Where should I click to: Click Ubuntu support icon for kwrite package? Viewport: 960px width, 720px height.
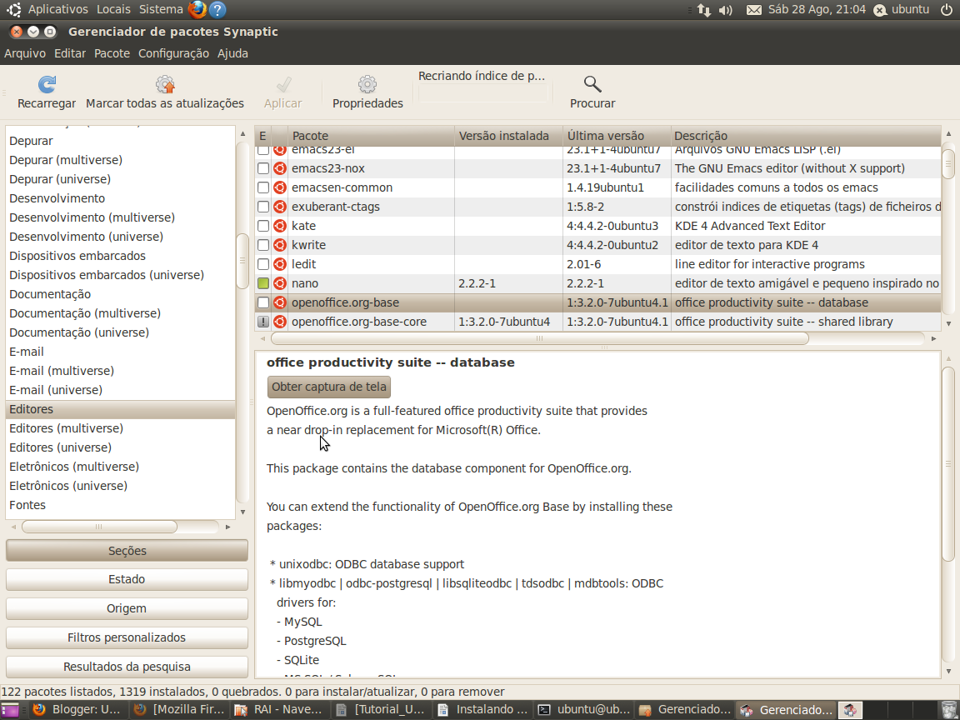click(x=280, y=245)
